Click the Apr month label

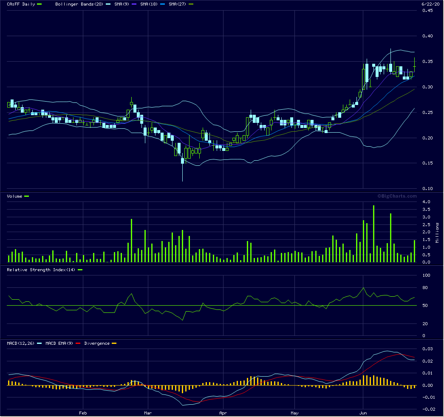(x=223, y=413)
